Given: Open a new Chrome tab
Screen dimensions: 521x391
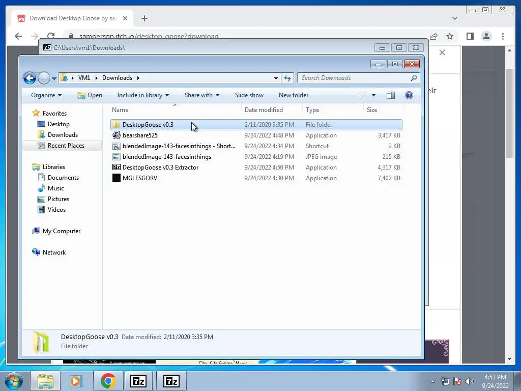Looking at the screenshot, I should (144, 19).
